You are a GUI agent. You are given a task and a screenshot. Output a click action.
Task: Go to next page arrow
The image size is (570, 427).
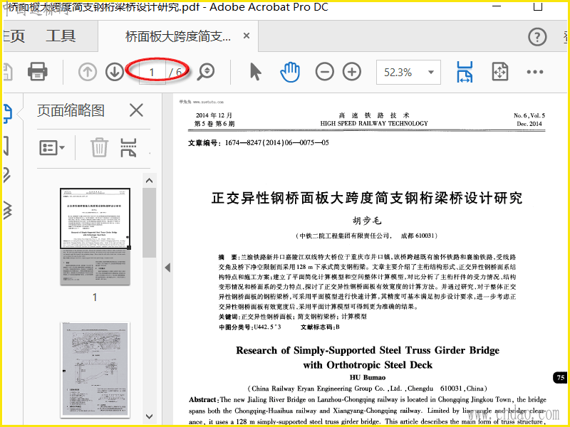point(115,72)
